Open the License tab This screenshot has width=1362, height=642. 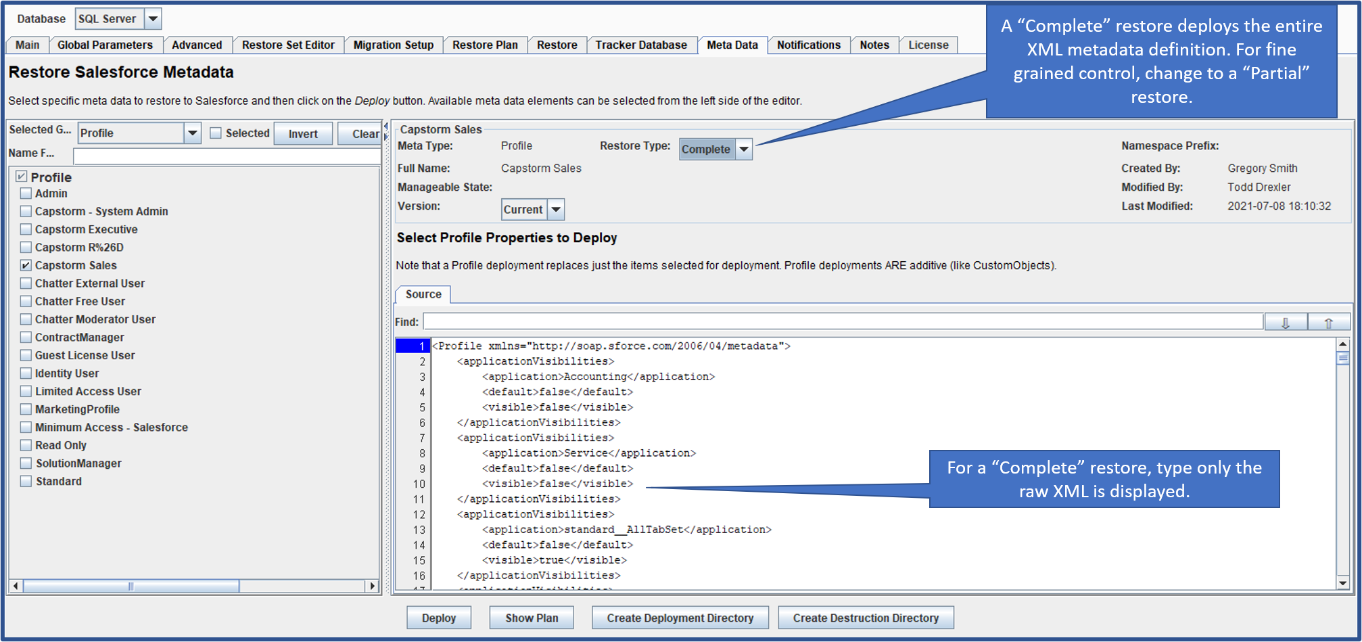[x=928, y=45]
